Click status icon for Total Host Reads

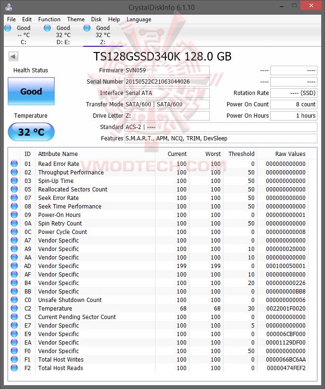[x=14, y=368]
